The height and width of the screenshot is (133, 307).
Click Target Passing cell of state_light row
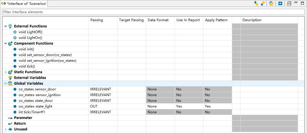click(131, 106)
